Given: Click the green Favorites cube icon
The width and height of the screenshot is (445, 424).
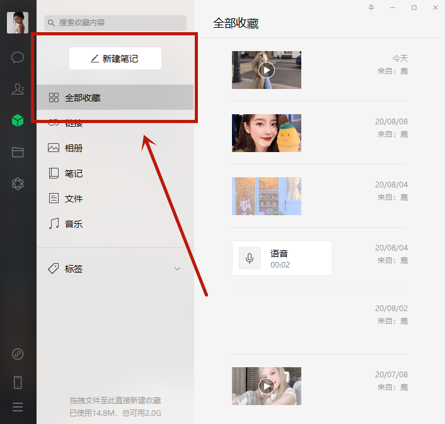Looking at the screenshot, I should point(18,121).
